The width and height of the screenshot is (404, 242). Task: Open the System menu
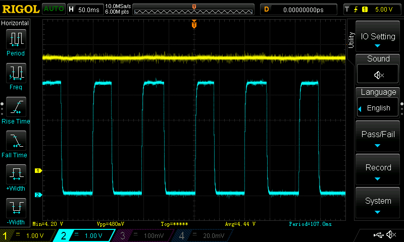pyautogui.click(x=378, y=204)
